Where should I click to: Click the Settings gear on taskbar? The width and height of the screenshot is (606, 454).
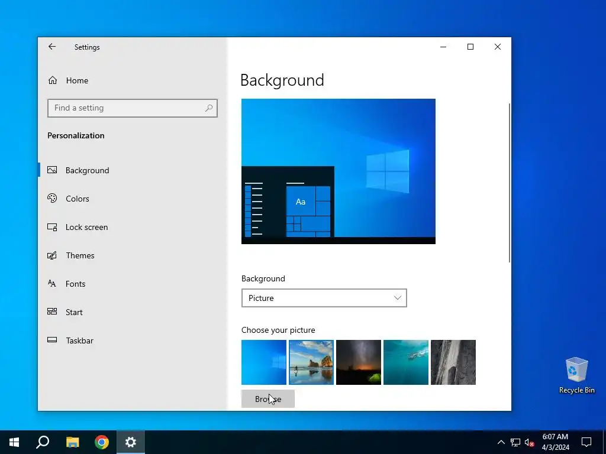click(131, 442)
